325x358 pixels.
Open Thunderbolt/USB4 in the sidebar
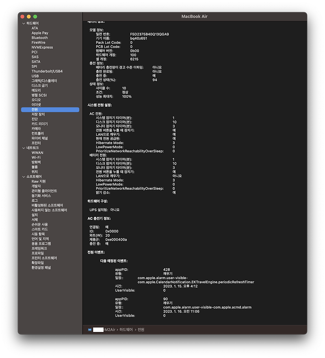point(47,71)
